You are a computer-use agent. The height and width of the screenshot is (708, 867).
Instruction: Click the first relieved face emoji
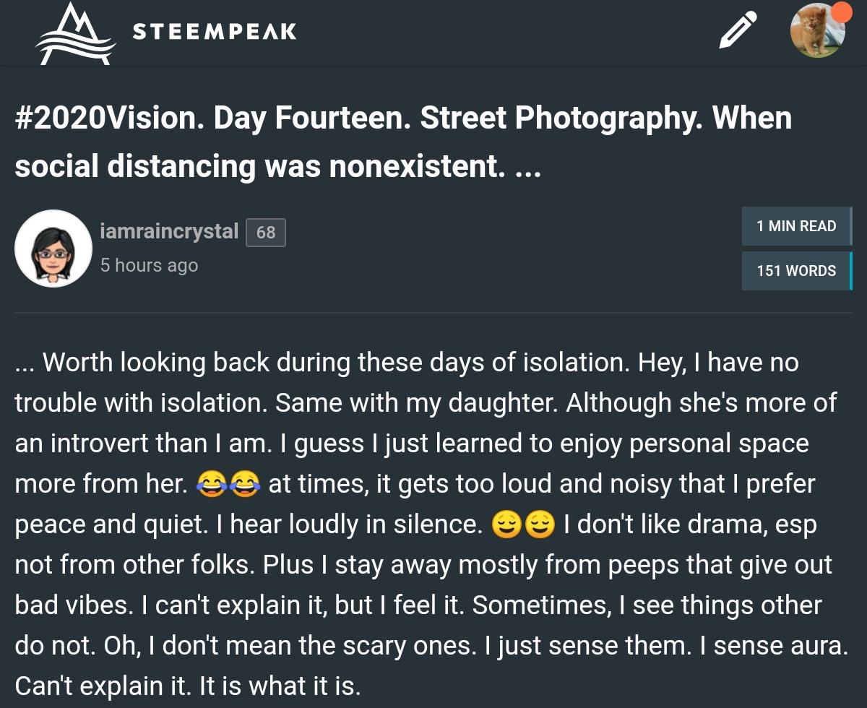tap(506, 524)
